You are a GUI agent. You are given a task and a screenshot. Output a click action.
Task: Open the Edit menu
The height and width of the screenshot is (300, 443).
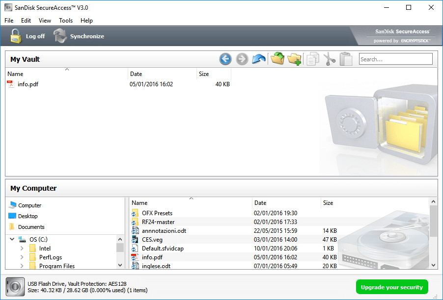click(26, 20)
